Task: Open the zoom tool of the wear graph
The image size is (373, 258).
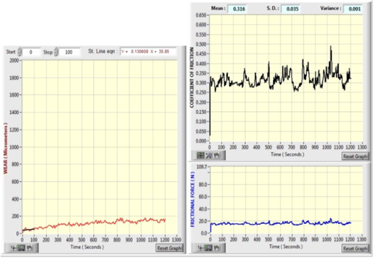Action: click(x=21, y=248)
